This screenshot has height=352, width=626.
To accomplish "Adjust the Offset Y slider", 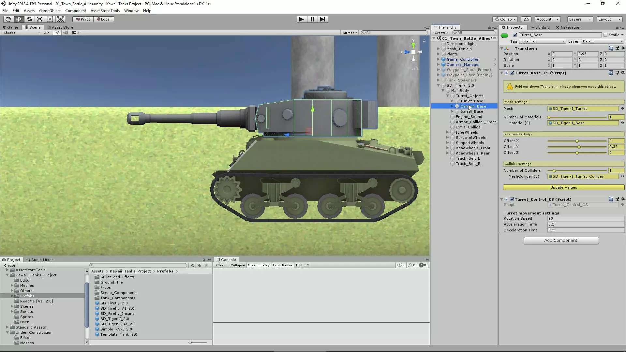I will [x=579, y=147].
